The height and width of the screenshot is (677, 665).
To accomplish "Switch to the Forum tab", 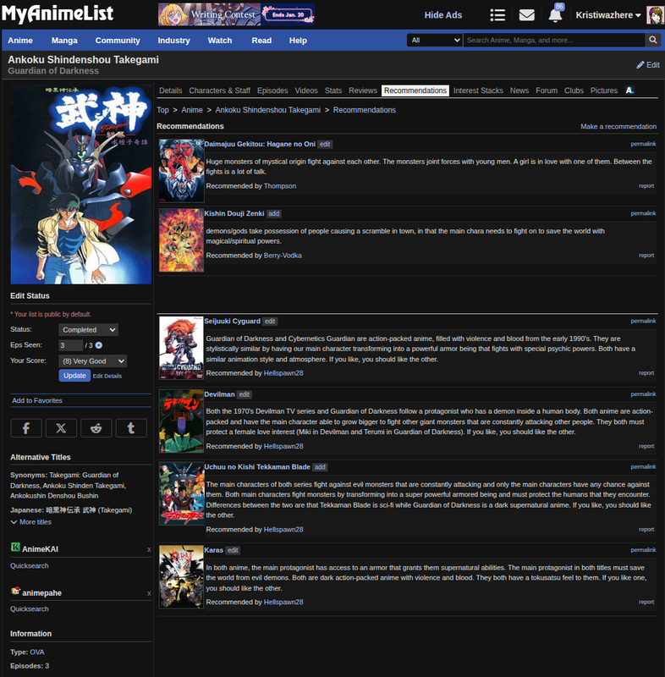I will (547, 91).
